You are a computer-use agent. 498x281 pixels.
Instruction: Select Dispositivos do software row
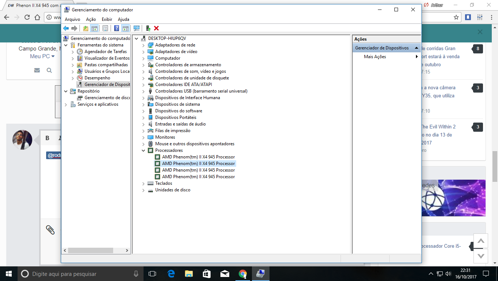click(x=179, y=111)
